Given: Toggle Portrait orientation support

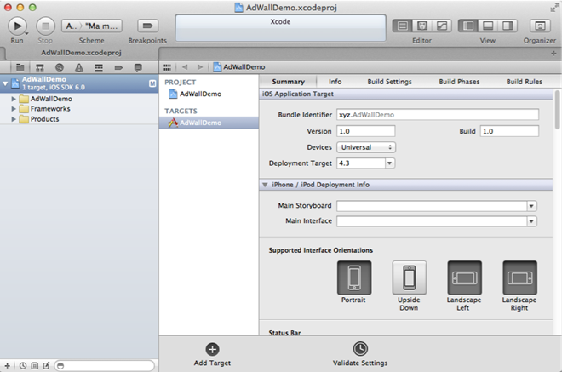Looking at the screenshot, I should click(x=354, y=278).
